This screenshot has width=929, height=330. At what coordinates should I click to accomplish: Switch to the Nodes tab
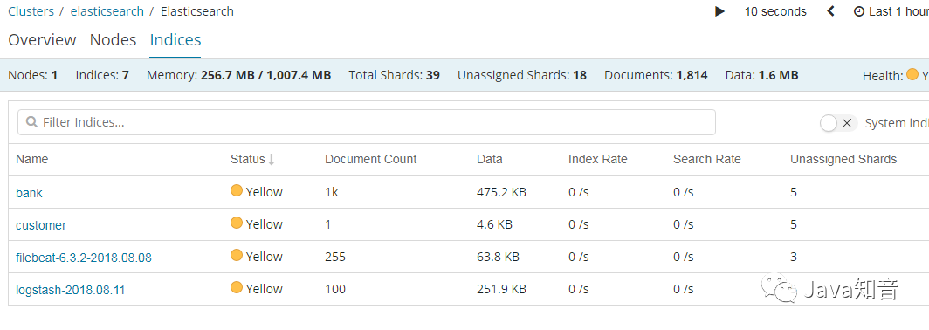point(114,39)
